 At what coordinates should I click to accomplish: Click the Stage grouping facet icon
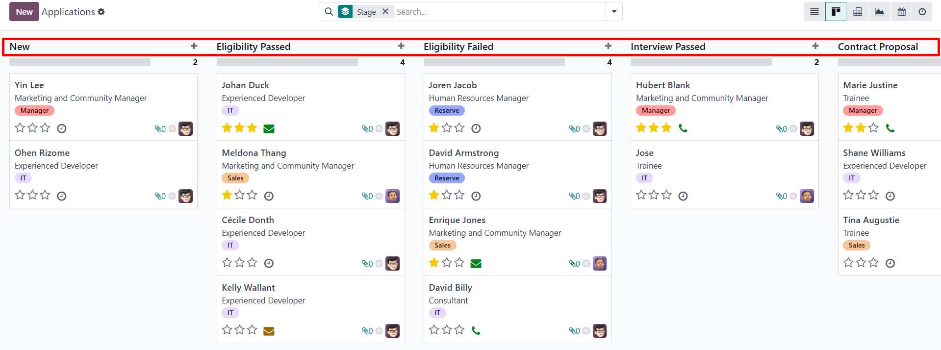coord(345,11)
